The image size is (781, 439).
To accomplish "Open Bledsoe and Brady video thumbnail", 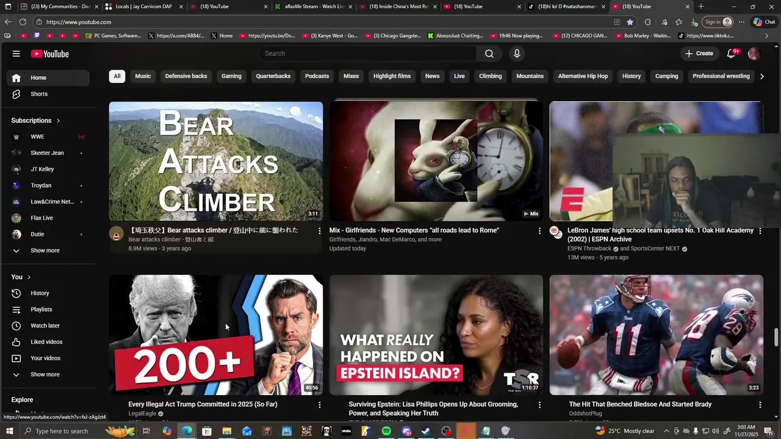I will pyautogui.click(x=656, y=335).
